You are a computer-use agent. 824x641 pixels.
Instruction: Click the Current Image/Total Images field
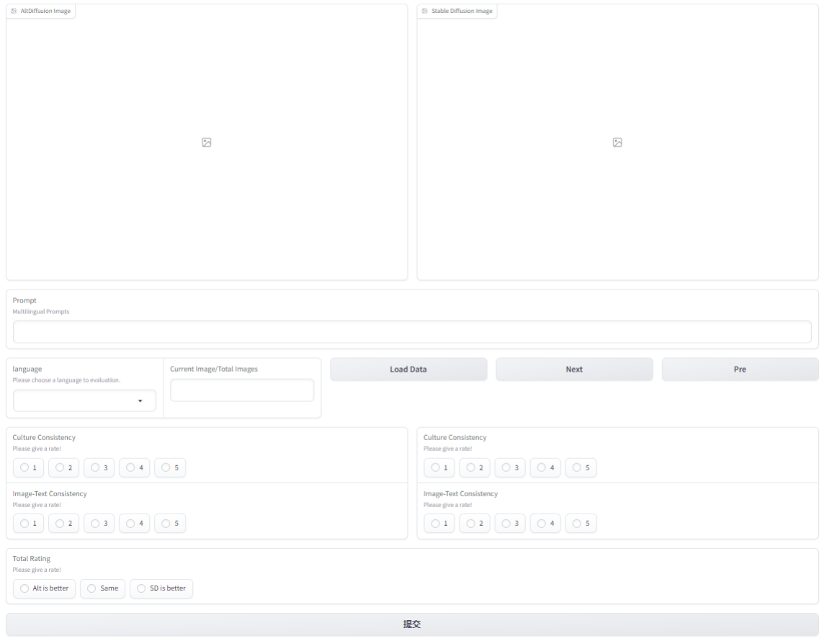tap(242, 390)
